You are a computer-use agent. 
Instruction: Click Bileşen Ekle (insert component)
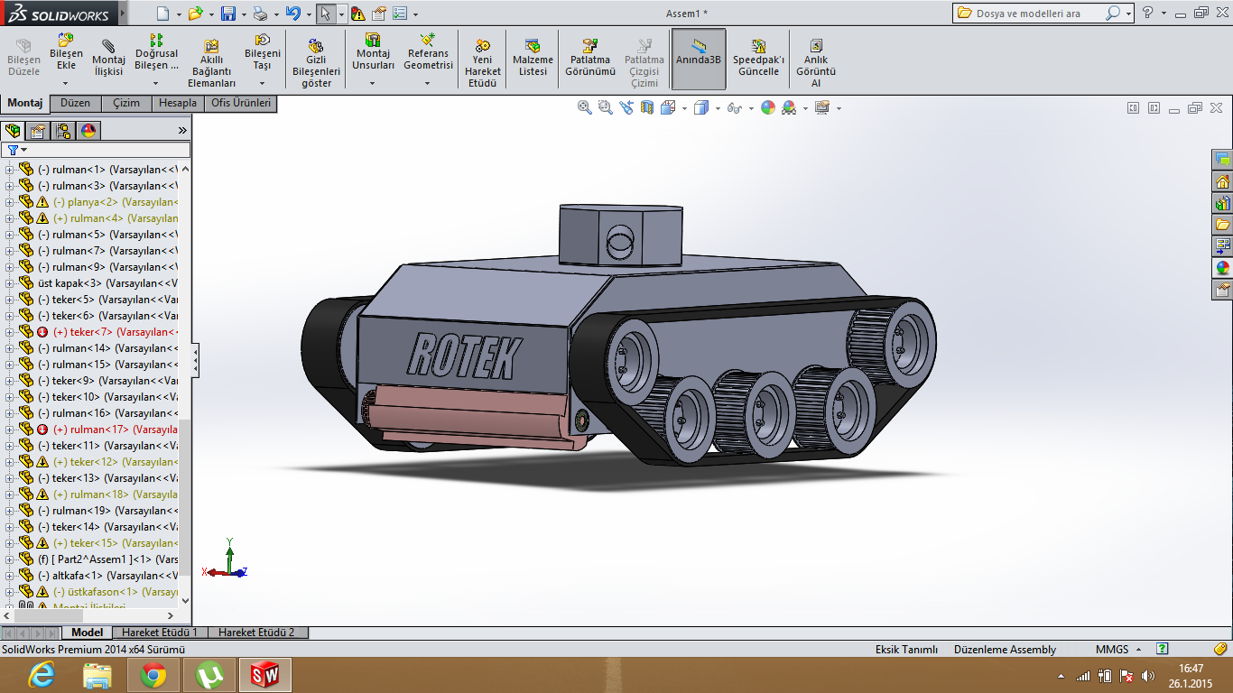(66, 52)
